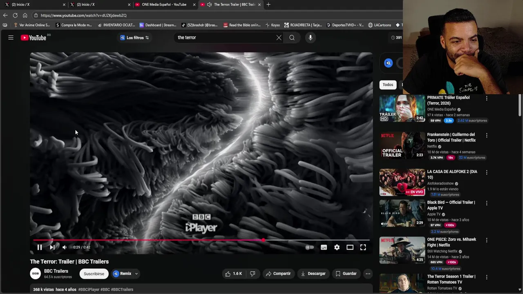Open the browser home page icon
Viewport: 523px width, 294px height.
pyautogui.click(x=25, y=15)
